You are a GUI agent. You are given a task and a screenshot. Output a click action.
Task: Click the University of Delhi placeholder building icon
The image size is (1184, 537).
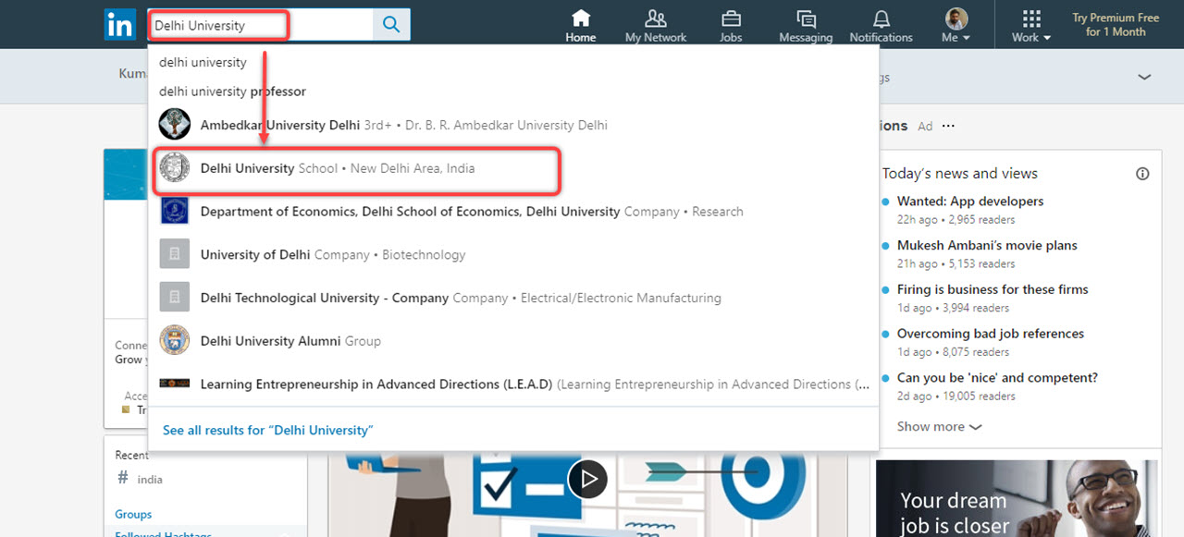(174, 253)
